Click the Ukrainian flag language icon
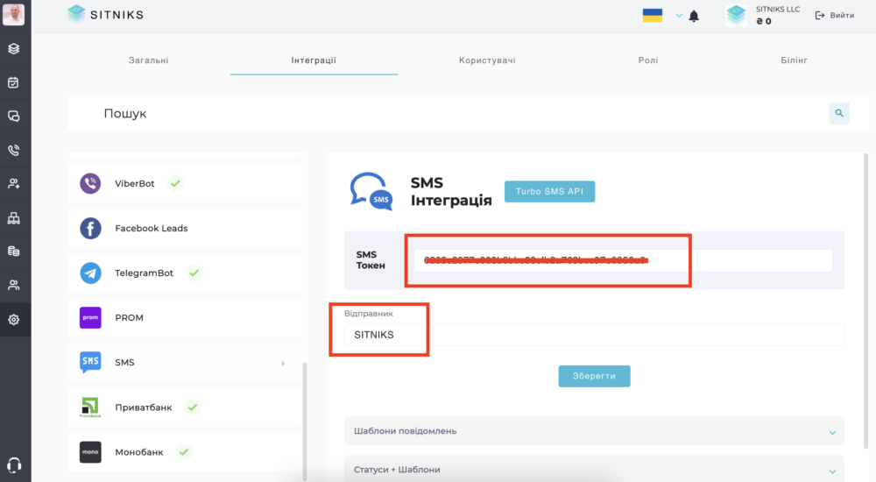 pos(653,16)
